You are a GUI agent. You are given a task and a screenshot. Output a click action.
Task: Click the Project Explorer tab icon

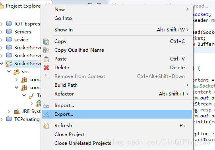(x=2, y=6)
